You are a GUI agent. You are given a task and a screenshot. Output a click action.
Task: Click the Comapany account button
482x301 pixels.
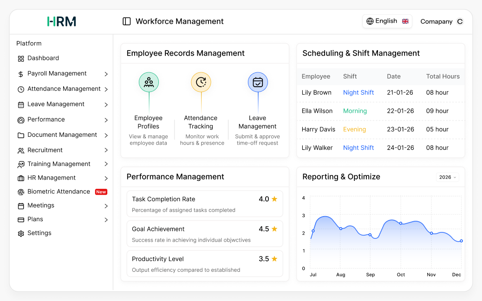[x=440, y=21]
